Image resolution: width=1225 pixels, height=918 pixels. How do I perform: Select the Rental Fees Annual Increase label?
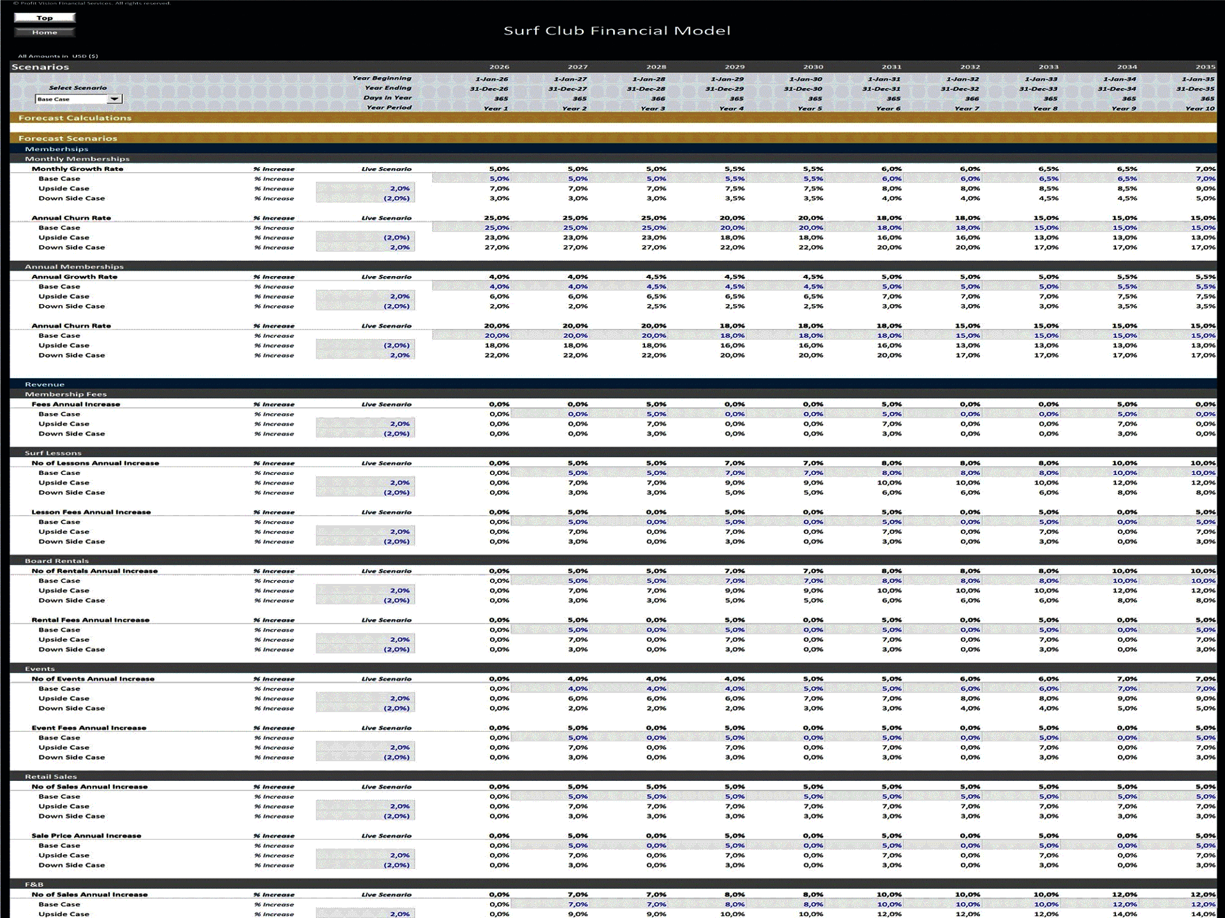(91, 620)
